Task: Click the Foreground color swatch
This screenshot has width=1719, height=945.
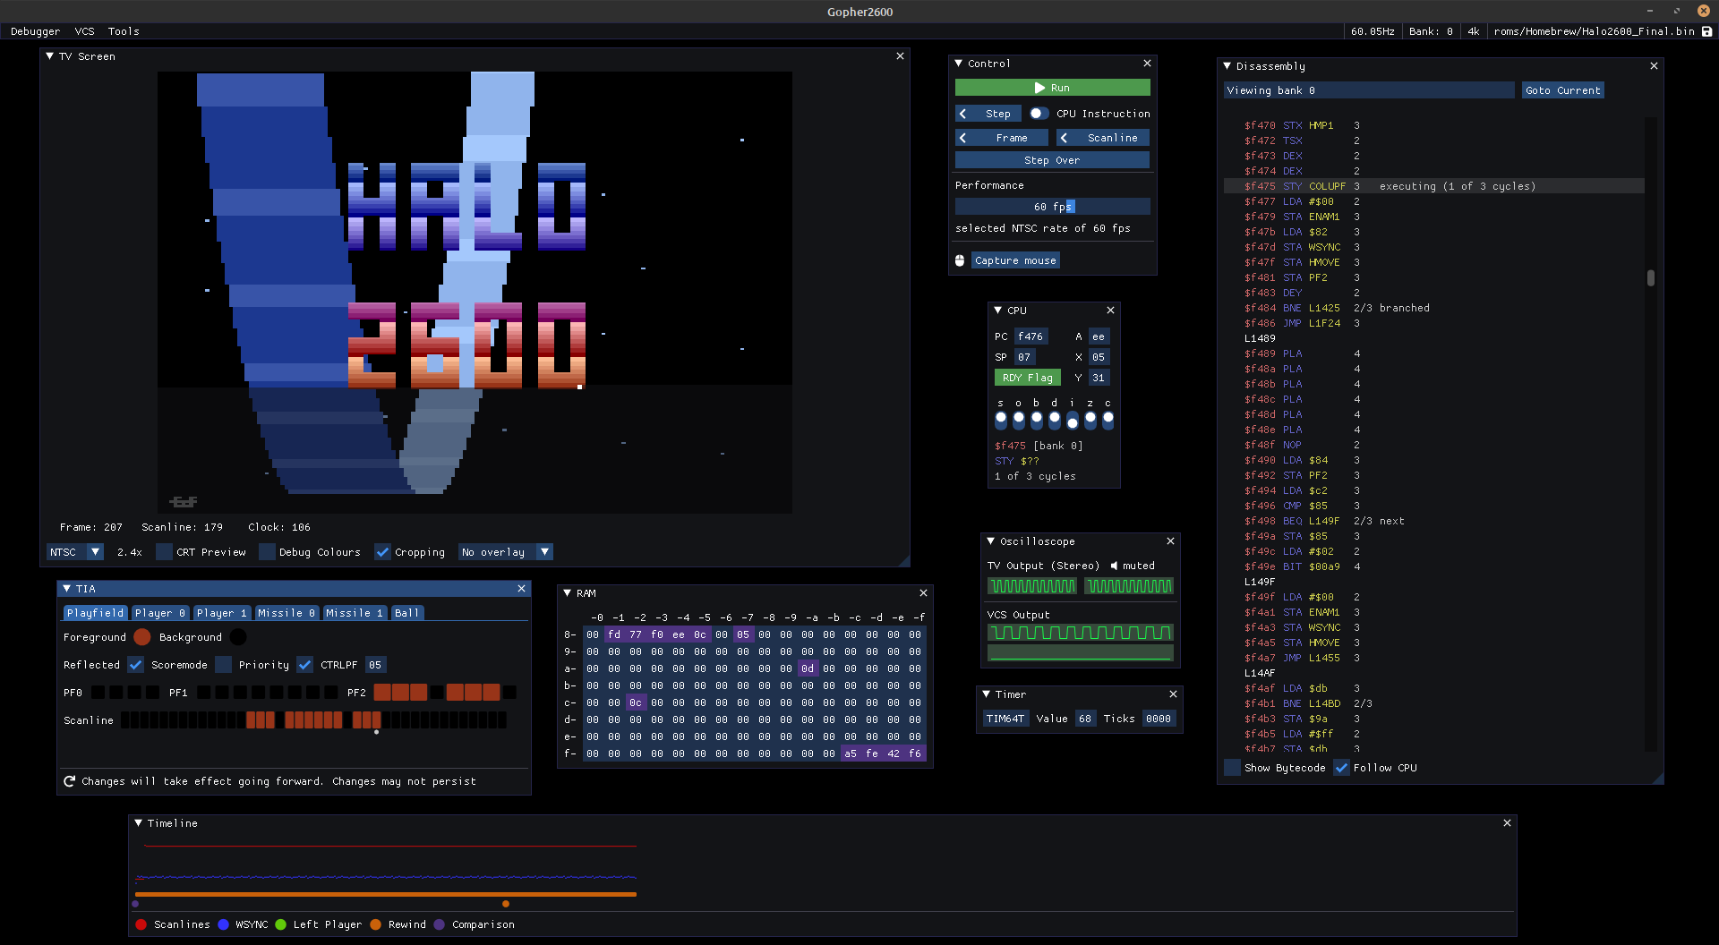Action: [142, 637]
